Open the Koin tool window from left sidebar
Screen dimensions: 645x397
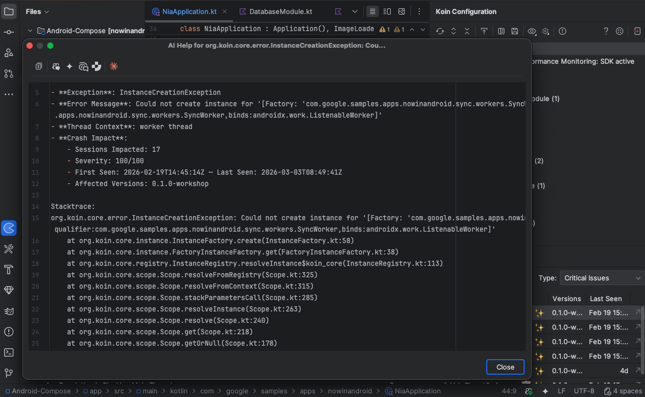(9, 228)
